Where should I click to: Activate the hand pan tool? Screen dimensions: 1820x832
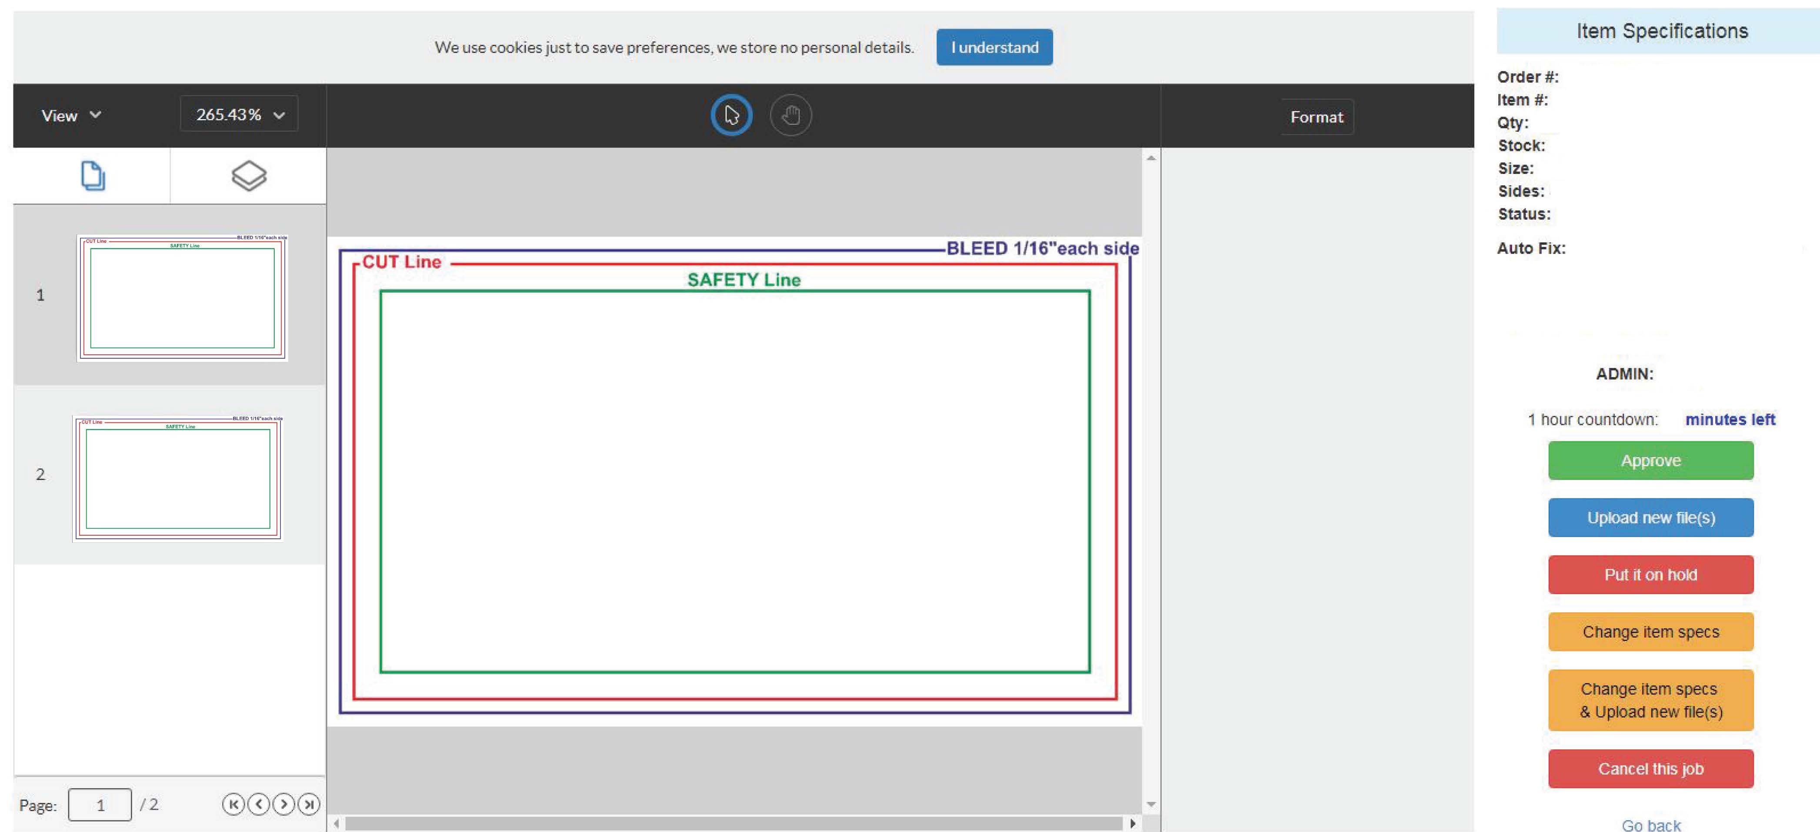coord(790,115)
